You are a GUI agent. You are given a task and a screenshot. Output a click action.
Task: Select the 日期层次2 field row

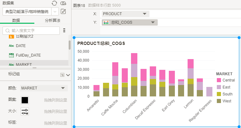pyautogui.click(x=34, y=37)
